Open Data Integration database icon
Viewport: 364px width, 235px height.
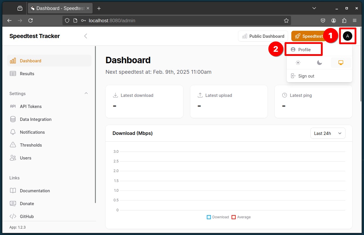click(13, 119)
